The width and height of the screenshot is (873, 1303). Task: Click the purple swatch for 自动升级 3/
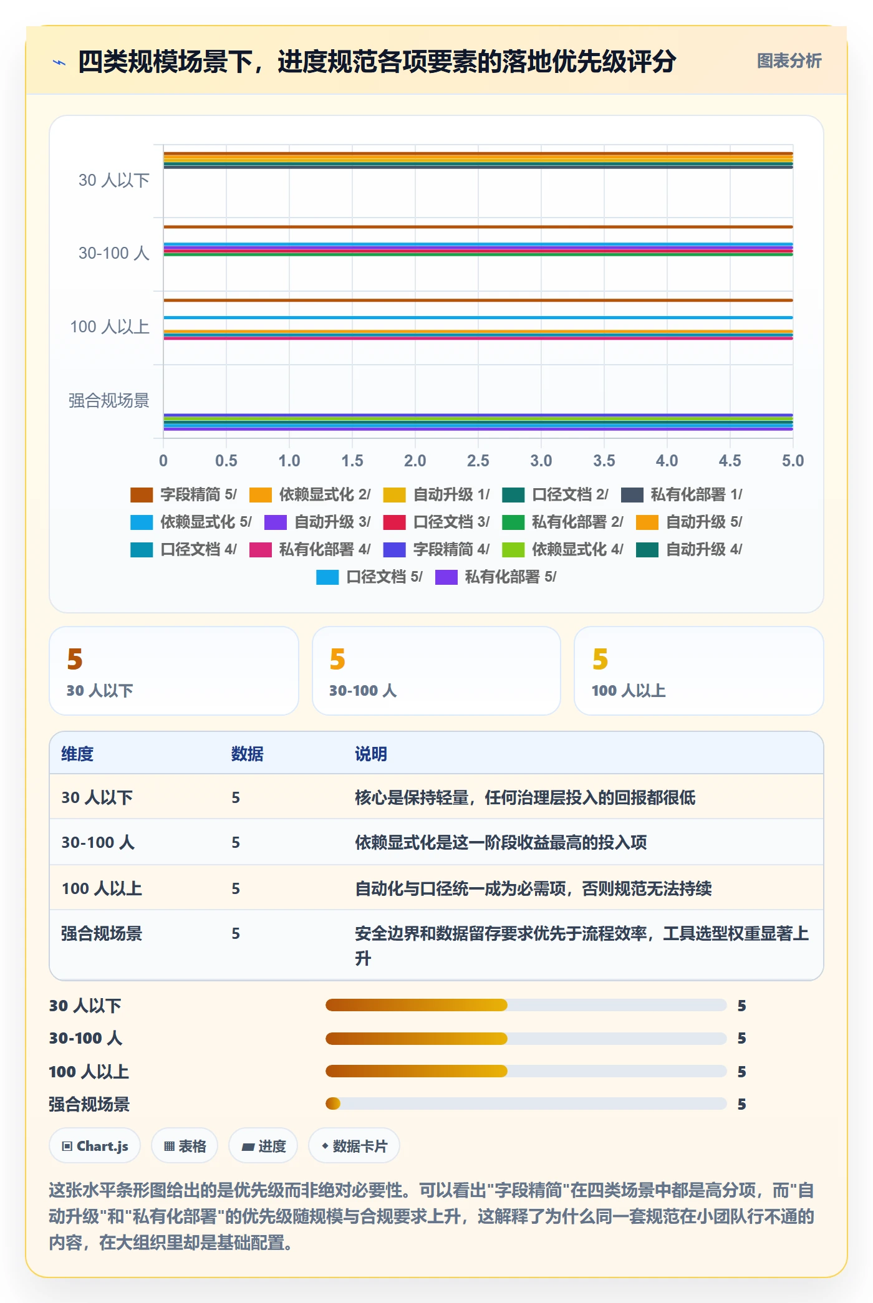[x=276, y=522]
